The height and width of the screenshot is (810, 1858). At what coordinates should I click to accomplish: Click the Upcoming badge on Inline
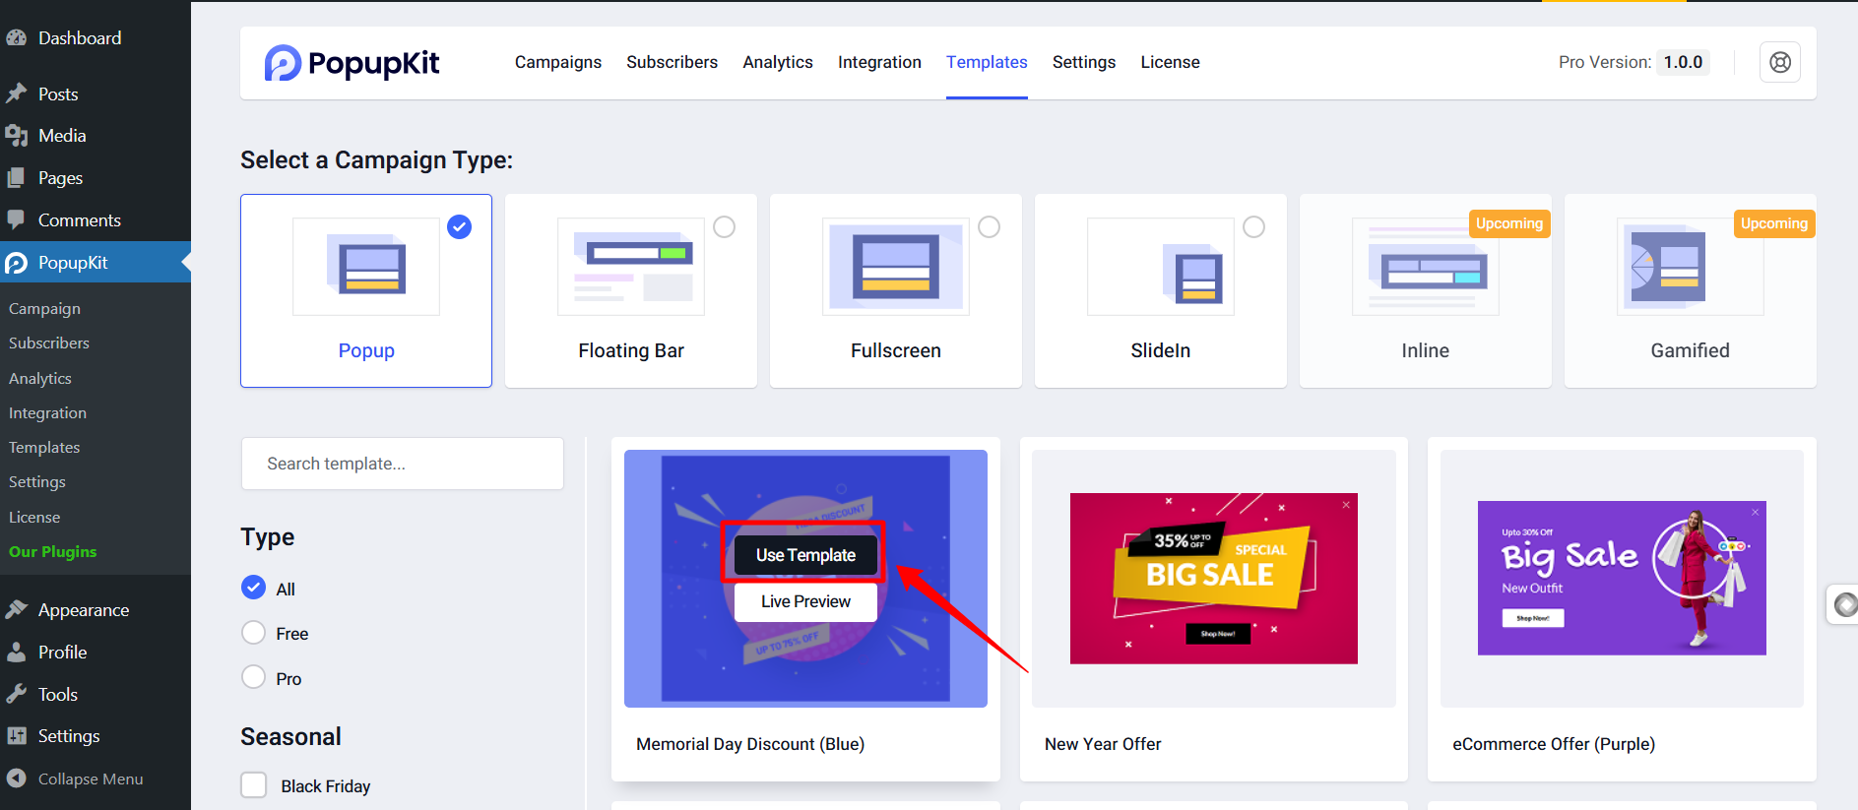(1509, 223)
